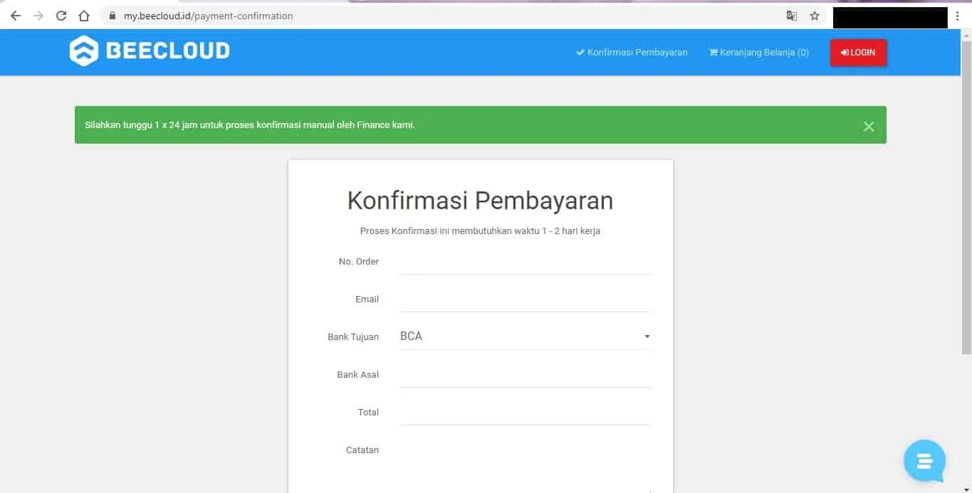The width and height of the screenshot is (972, 493).
Task: Open the translate page icon
Action: point(791,16)
